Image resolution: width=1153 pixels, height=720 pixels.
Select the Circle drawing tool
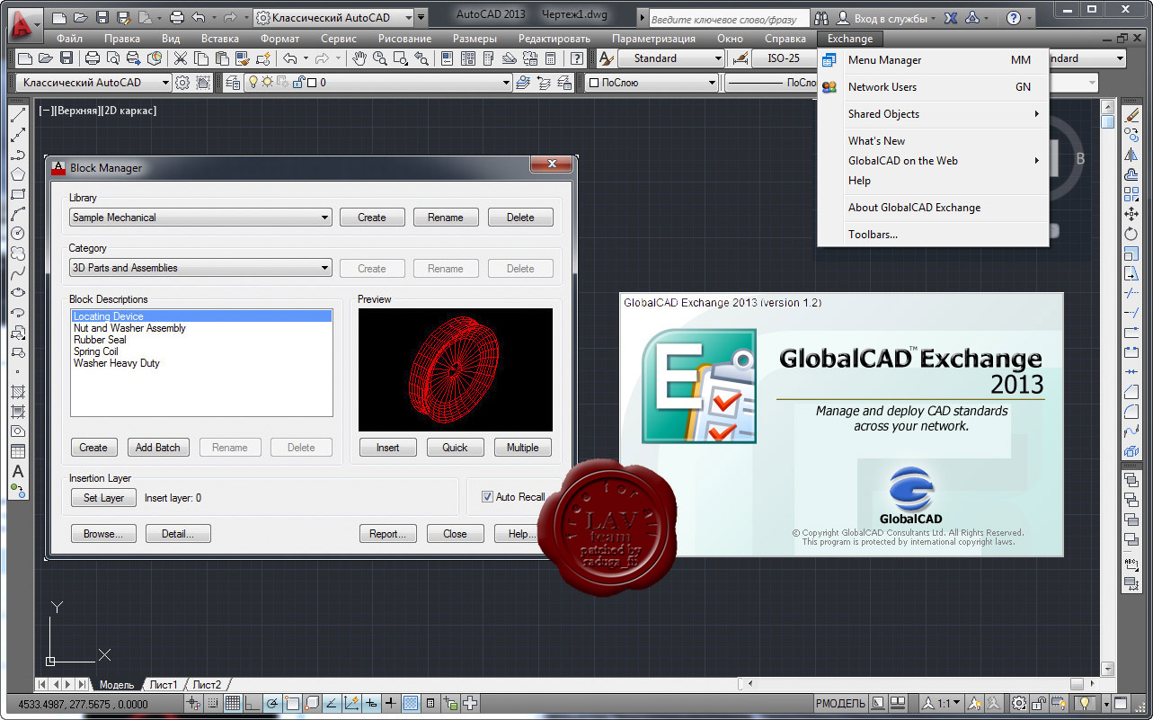(x=17, y=234)
